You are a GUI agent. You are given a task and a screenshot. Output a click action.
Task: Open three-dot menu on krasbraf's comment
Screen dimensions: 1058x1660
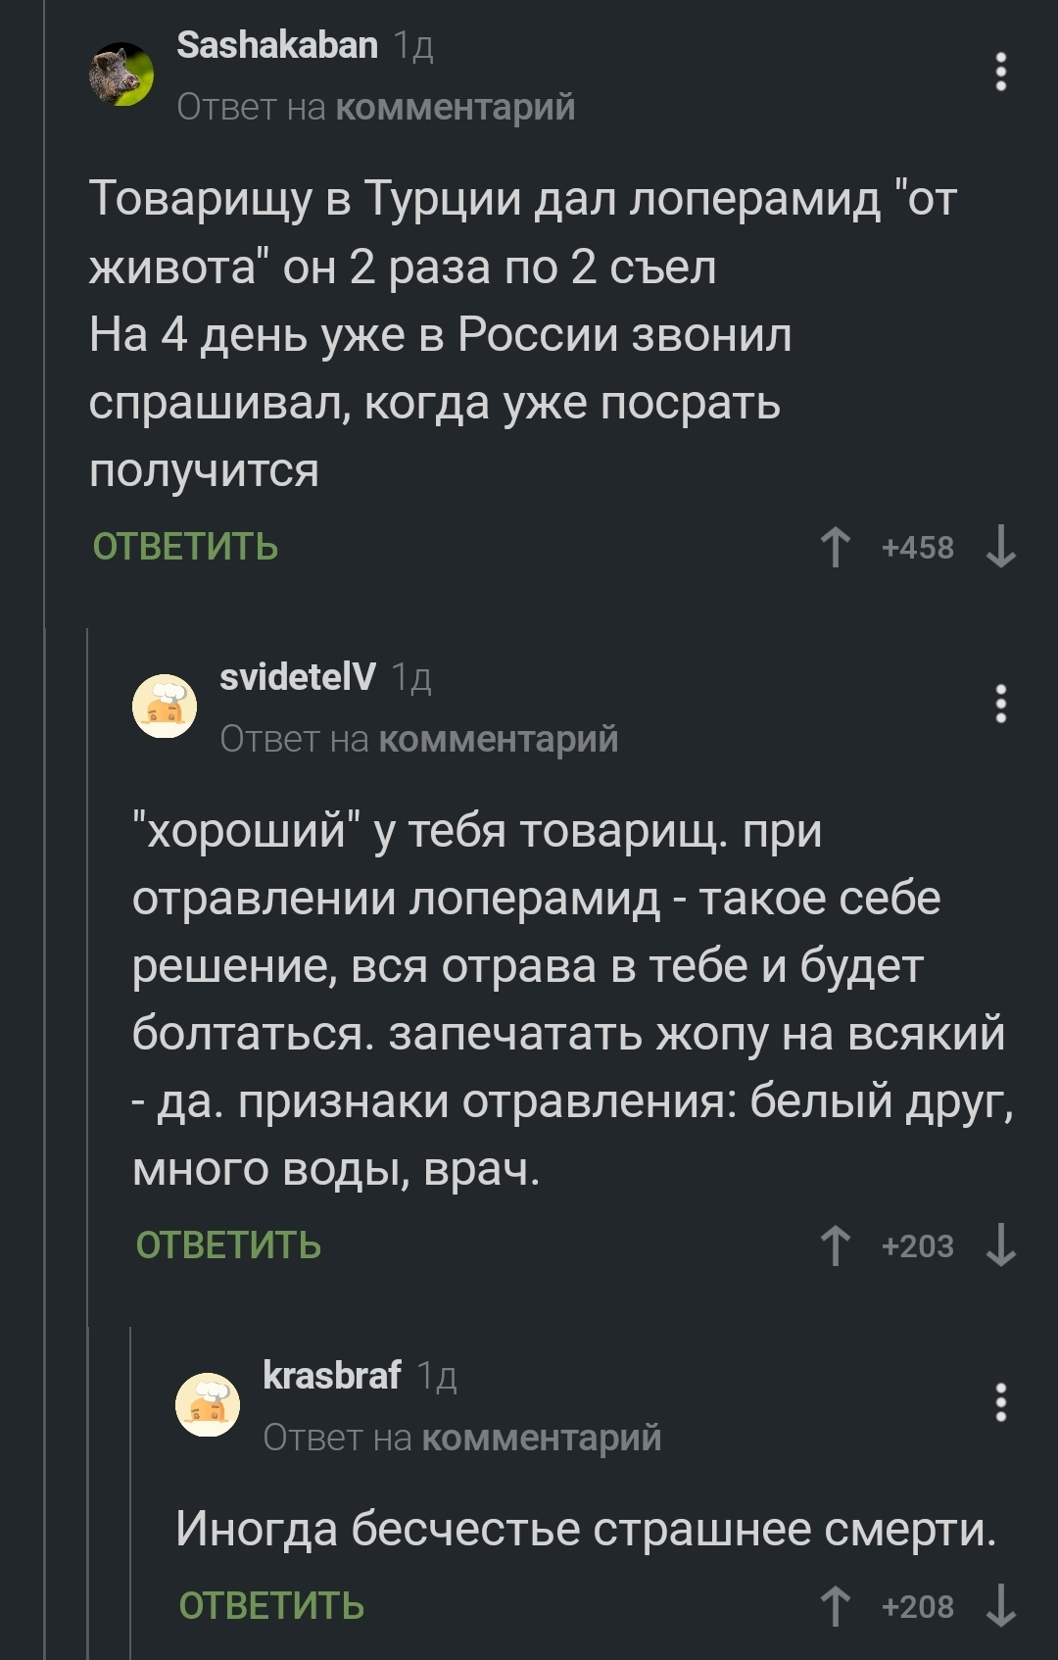1000,1403
